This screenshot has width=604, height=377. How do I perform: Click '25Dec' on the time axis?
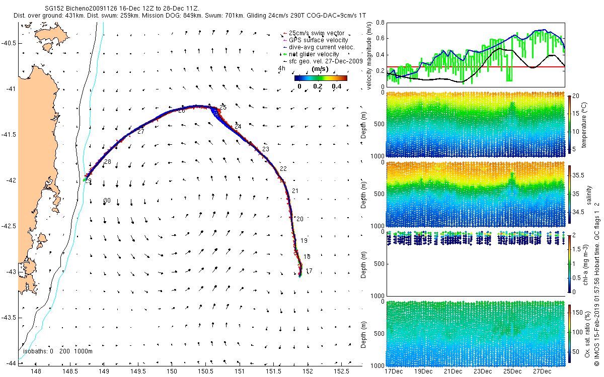pos(512,371)
